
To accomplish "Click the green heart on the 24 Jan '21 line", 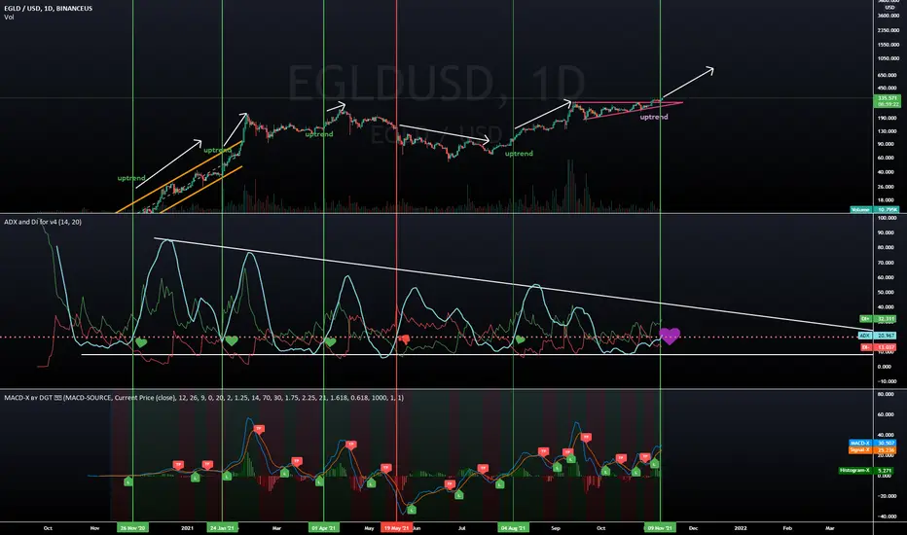I will tap(232, 340).
